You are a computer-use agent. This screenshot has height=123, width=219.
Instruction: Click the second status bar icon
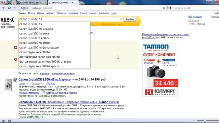pyautogui.click(x=9, y=121)
